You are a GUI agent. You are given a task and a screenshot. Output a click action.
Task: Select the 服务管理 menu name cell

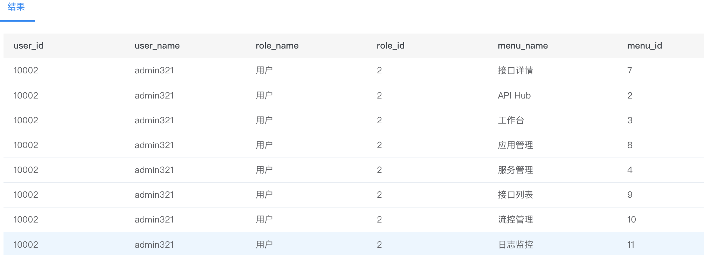[x=515, y=170]
